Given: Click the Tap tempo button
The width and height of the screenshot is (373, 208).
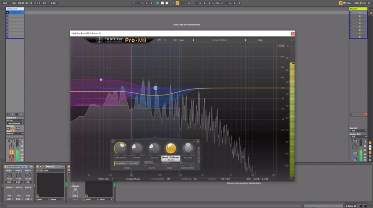Looking at the screenshot, I should 14,3.
